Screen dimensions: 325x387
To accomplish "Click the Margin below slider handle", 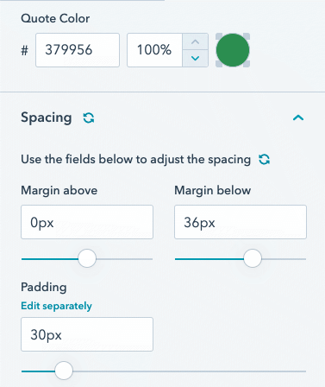I will pos(253,258).
